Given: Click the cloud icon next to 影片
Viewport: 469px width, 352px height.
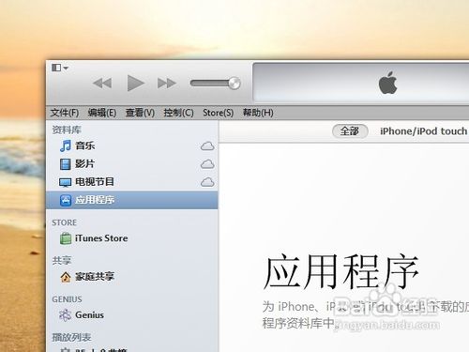Looking at the screenshot, I should click(207, 164).
